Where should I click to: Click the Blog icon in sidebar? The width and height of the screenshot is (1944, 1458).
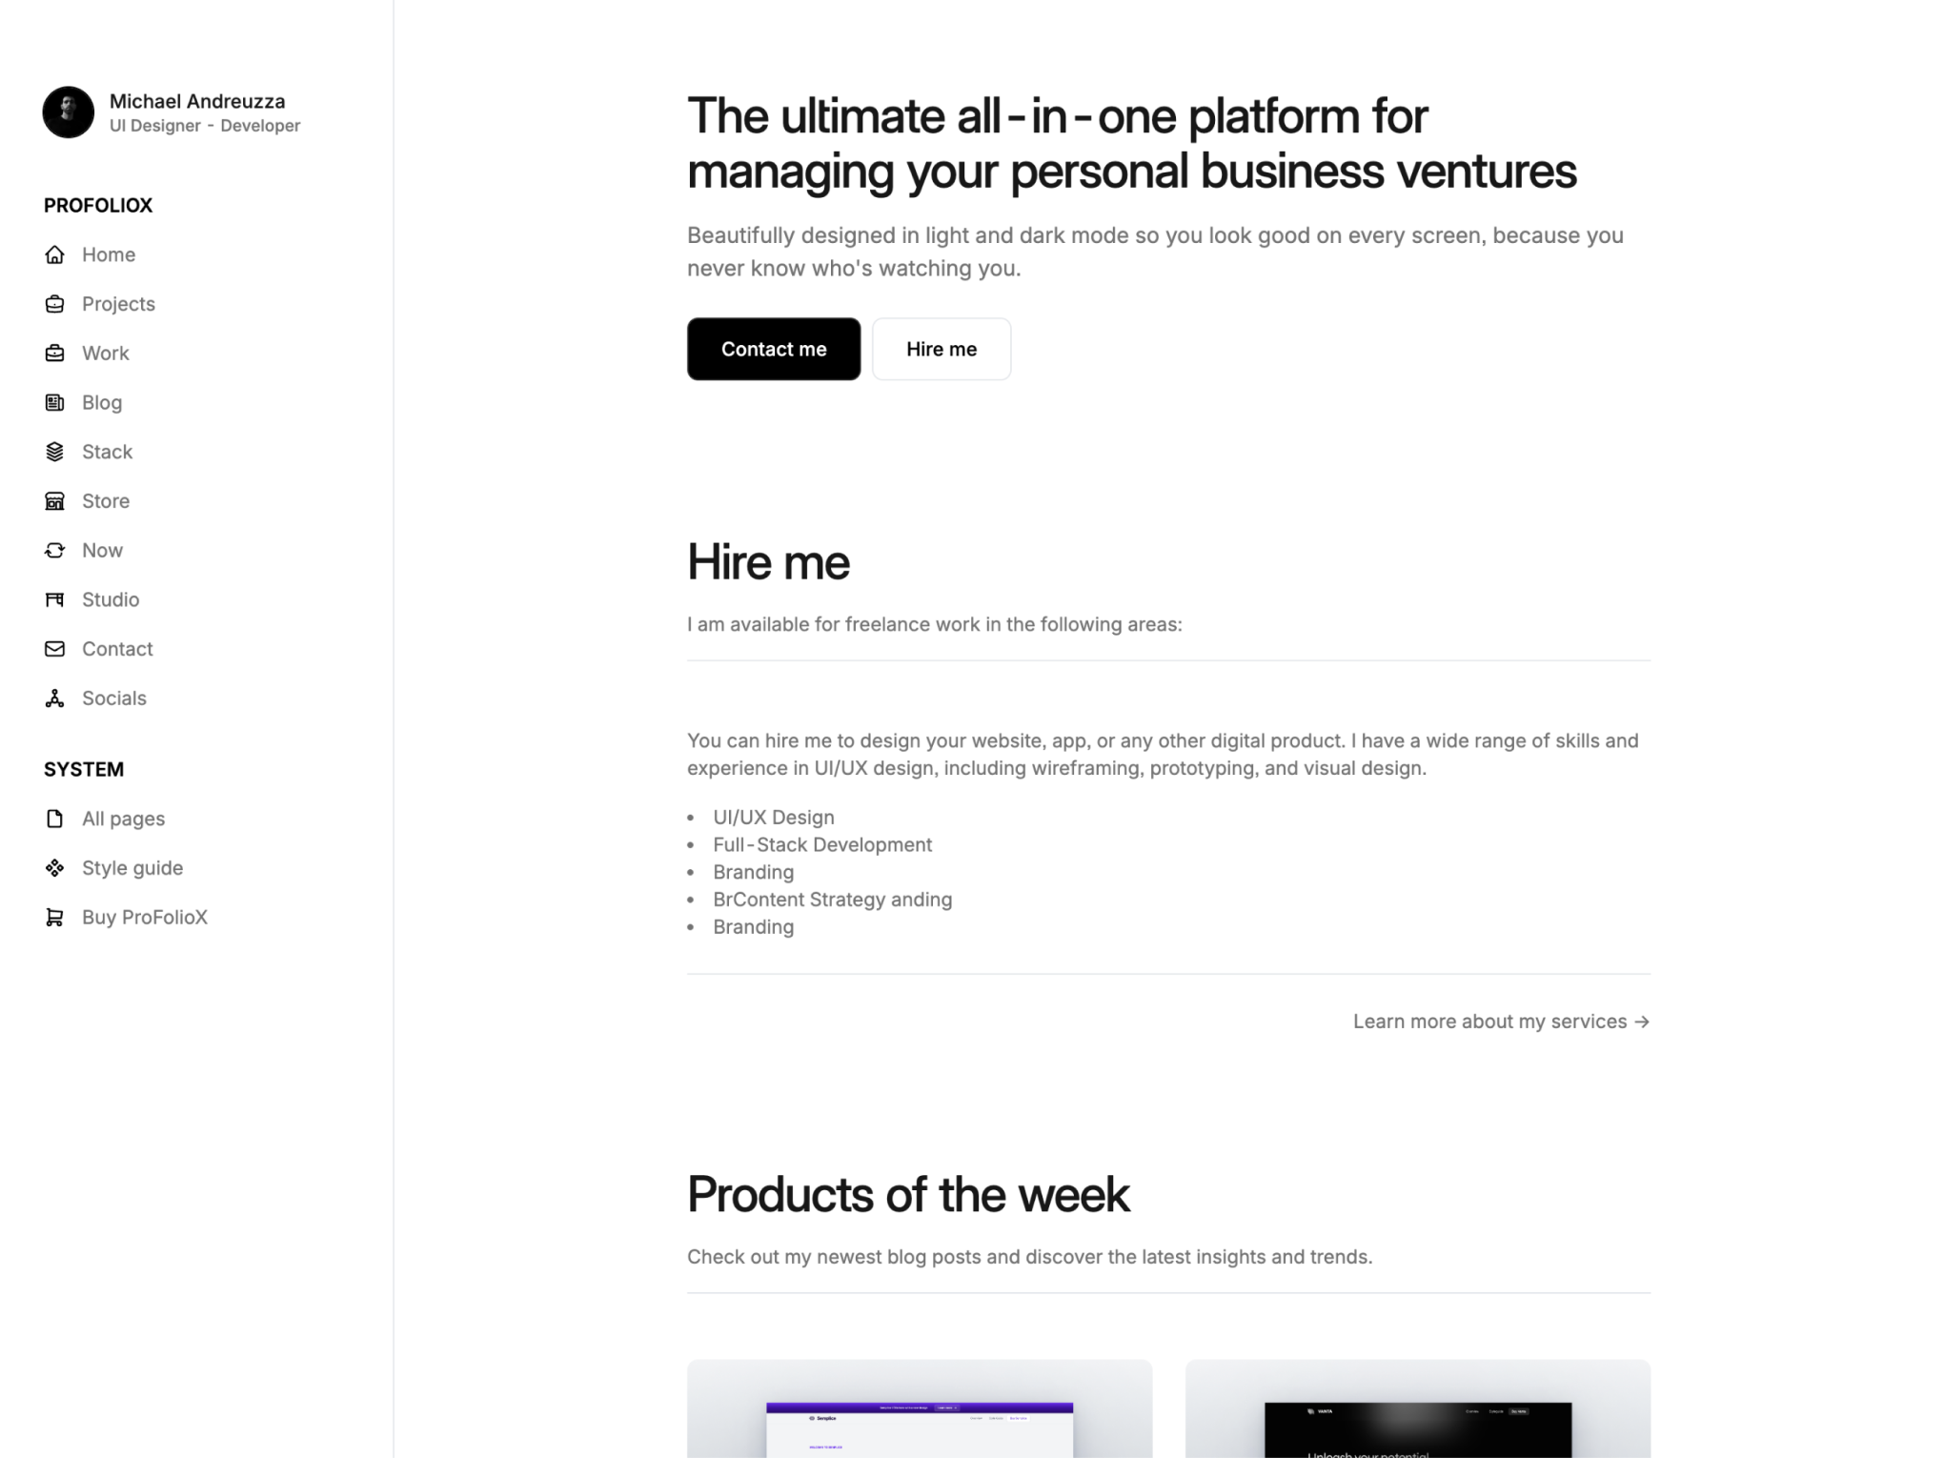click(53, 401)
